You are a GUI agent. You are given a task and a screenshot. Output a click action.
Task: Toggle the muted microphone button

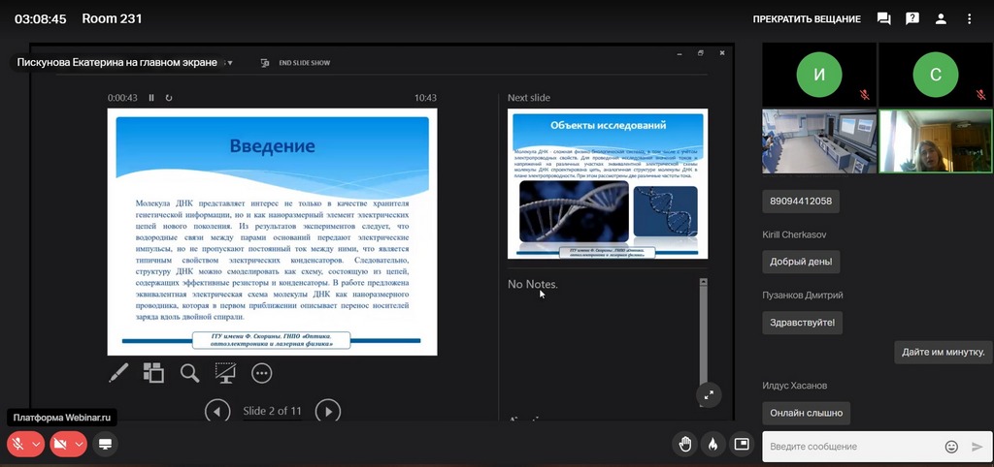(x=18, y=444)
